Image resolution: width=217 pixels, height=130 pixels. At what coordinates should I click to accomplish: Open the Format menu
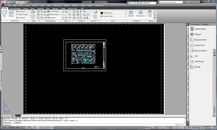[35, 6]
